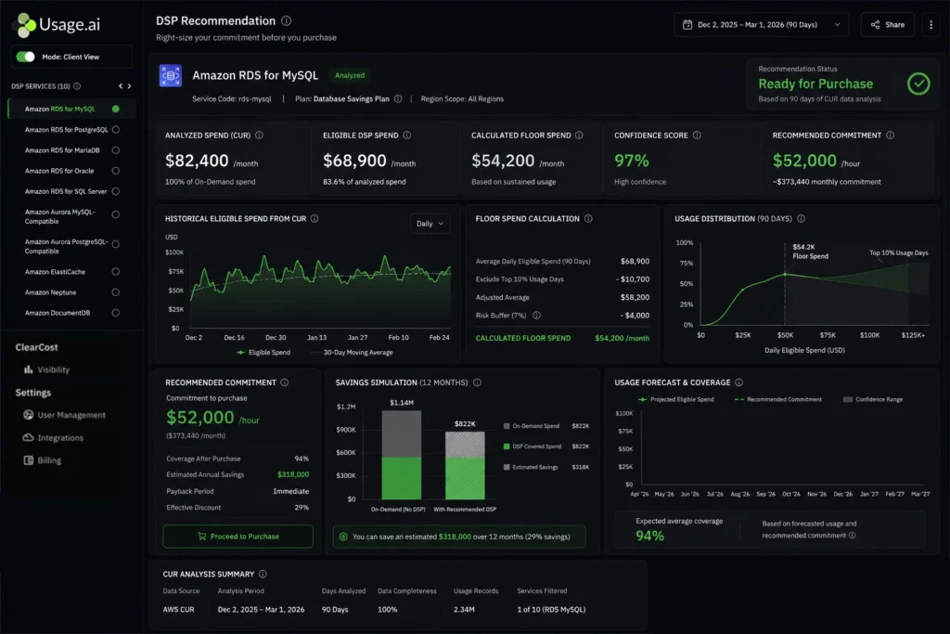Open info icon for Analyzed Spend (CUR)
The image size is (950, 634).
(260, 136)
